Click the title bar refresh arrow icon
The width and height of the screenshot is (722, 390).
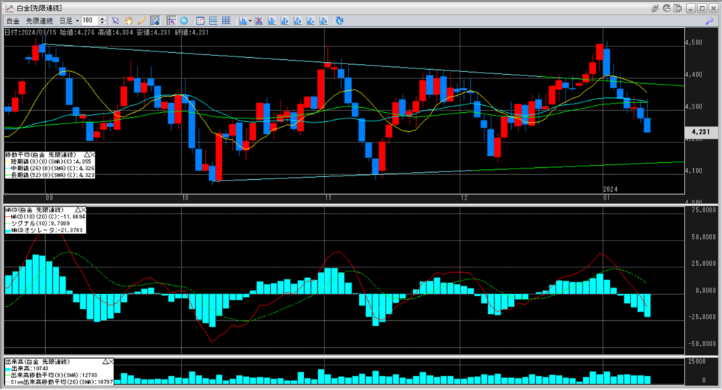(x=666, y=8)
